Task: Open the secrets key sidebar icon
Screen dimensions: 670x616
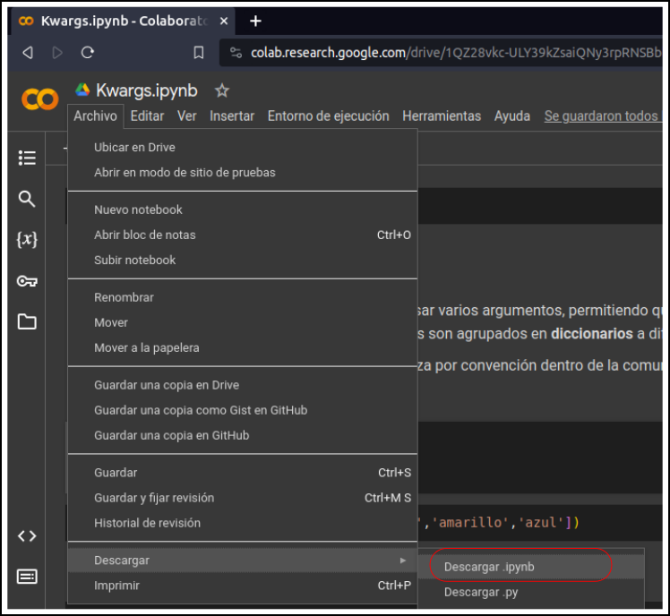Action: click(27, 281)
